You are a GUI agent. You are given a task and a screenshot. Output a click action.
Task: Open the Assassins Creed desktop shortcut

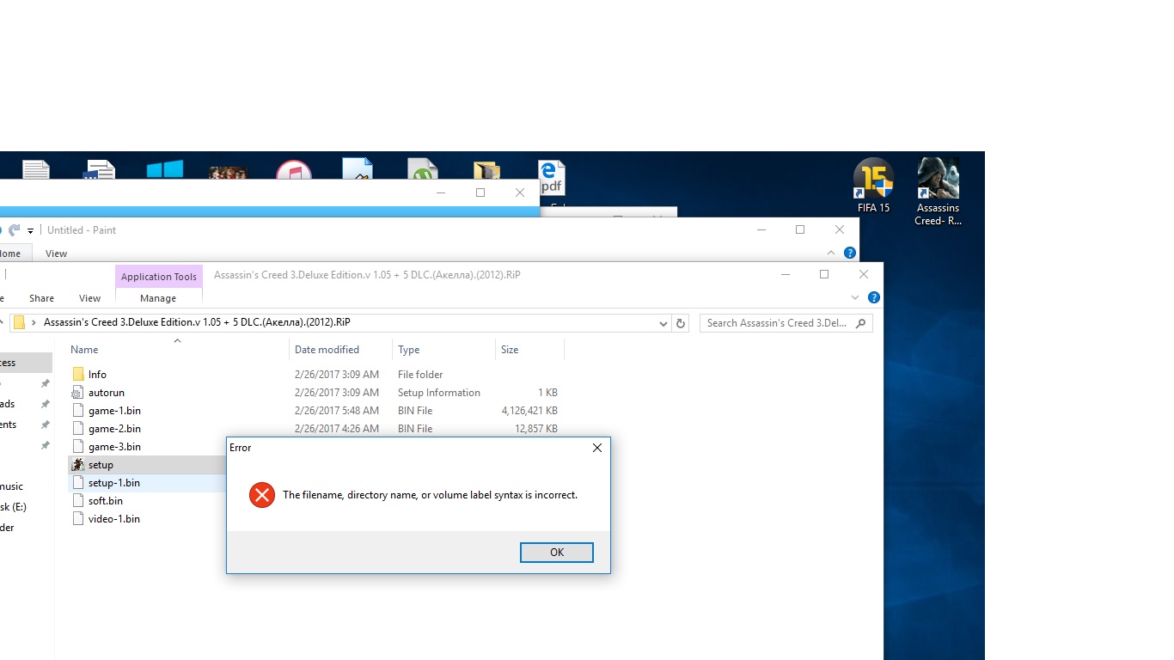tap(938, 192)
